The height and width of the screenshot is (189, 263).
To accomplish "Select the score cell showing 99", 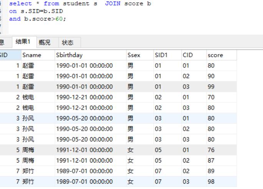I will [x=222, y=87].
